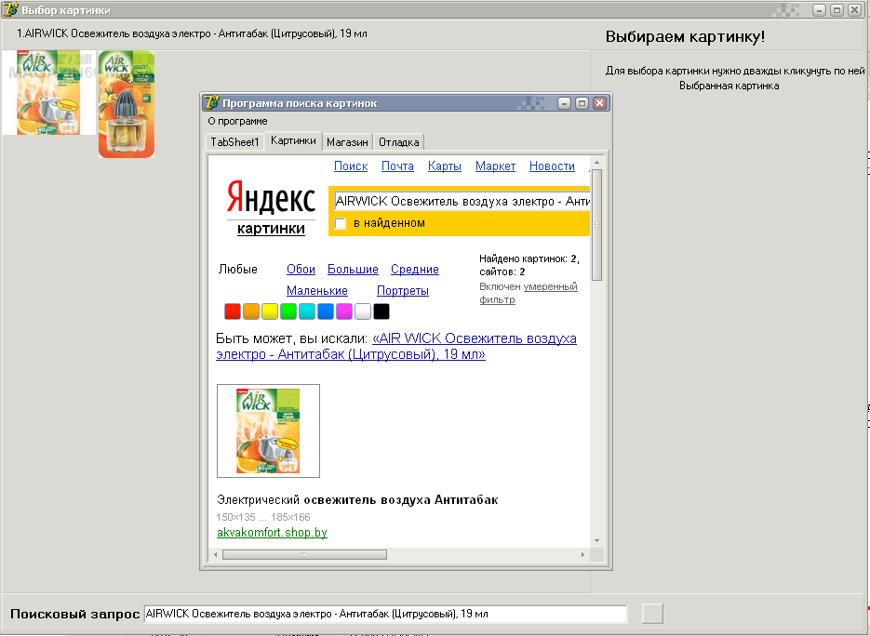Minimize the Выбор картинки window
Viewport: 870px width, 636px height.
820,10
